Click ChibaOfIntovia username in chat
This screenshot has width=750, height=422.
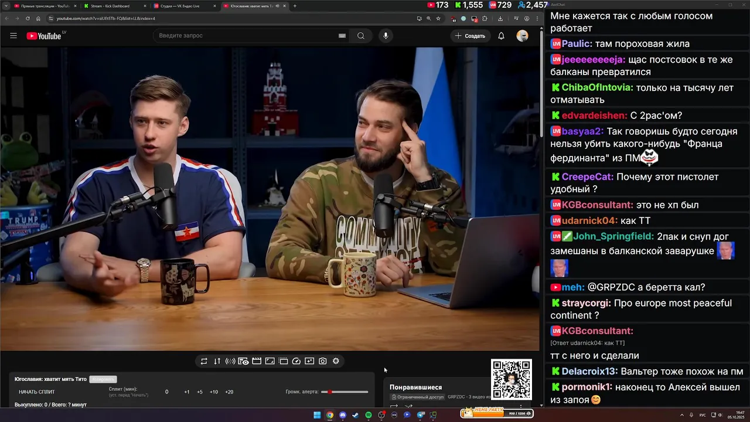tap(597, 87)
